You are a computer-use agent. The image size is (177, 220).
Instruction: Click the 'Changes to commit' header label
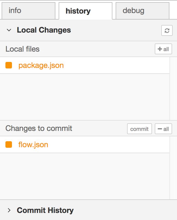tap(39, 128)
